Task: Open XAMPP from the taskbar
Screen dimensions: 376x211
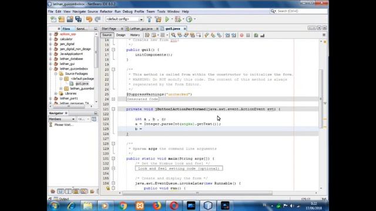Action: 140,206
